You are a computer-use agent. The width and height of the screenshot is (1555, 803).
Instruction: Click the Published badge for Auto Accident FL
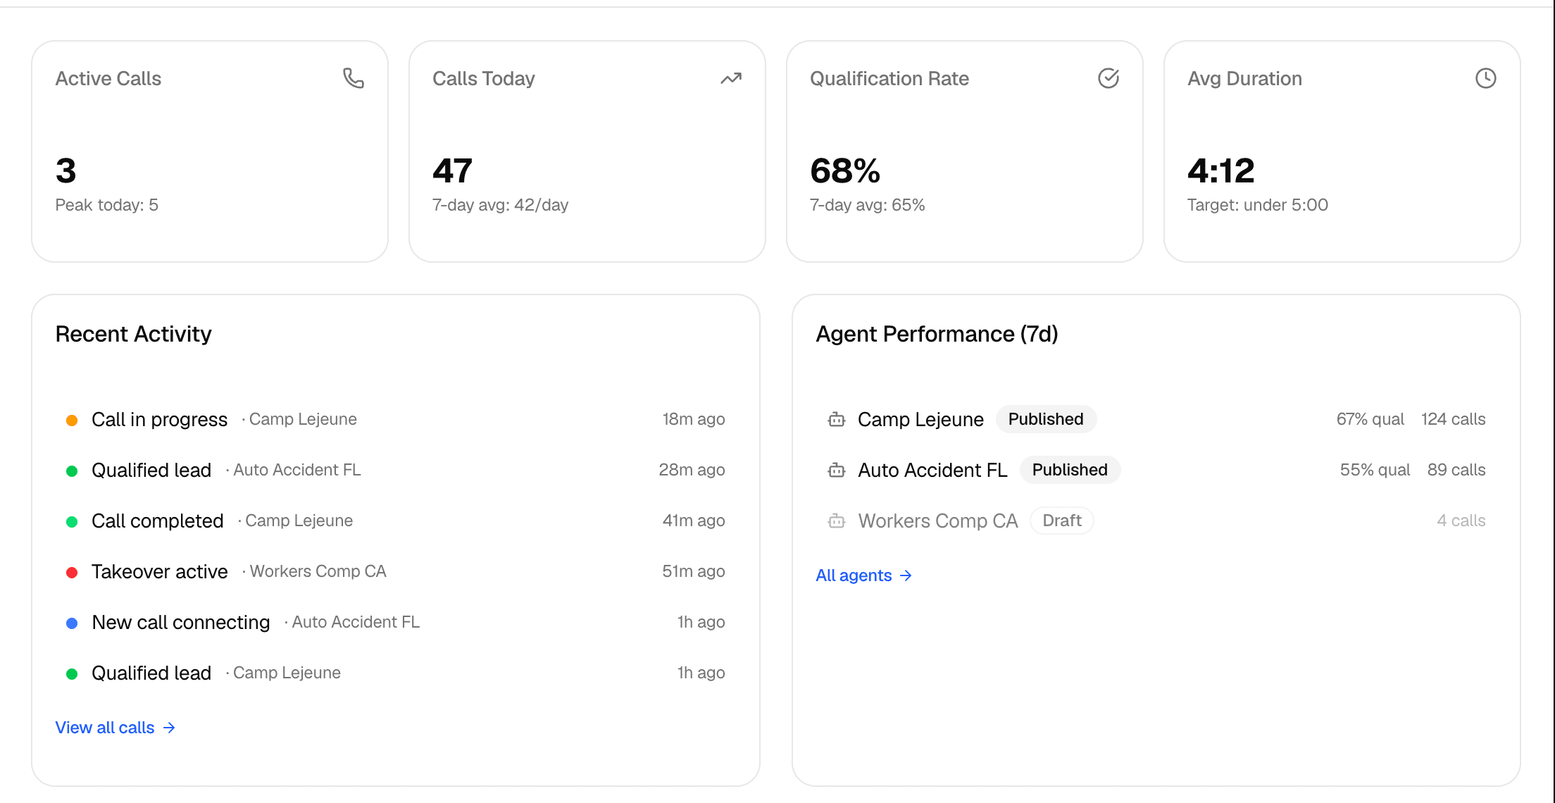click(1070, 470)
